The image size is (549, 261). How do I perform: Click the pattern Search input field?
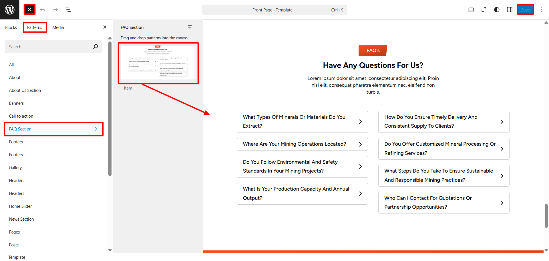pyautogui.click(x=49, y=47)
